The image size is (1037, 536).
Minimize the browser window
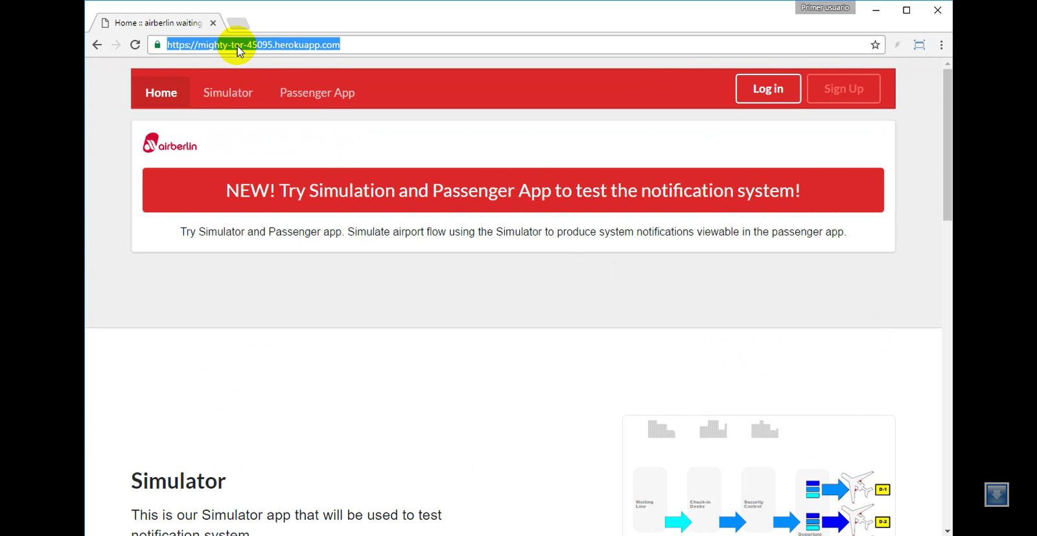(x=876, y=10)
